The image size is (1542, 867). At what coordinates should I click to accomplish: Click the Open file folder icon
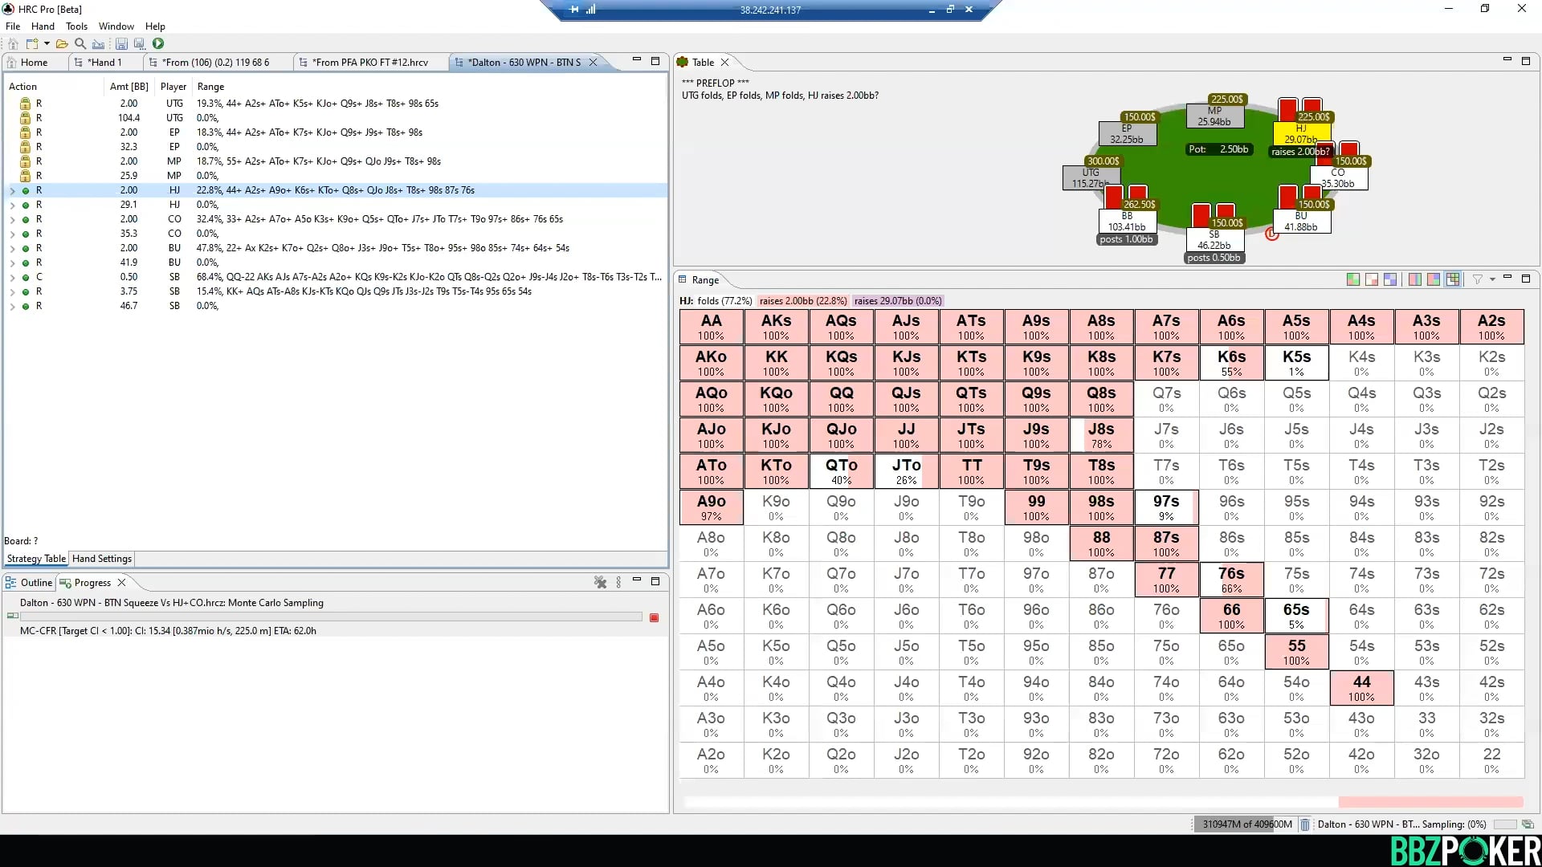click(x=62, y=44)
